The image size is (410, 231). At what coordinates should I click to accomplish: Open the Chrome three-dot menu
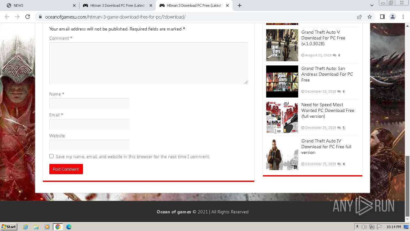tap(403, 17)
